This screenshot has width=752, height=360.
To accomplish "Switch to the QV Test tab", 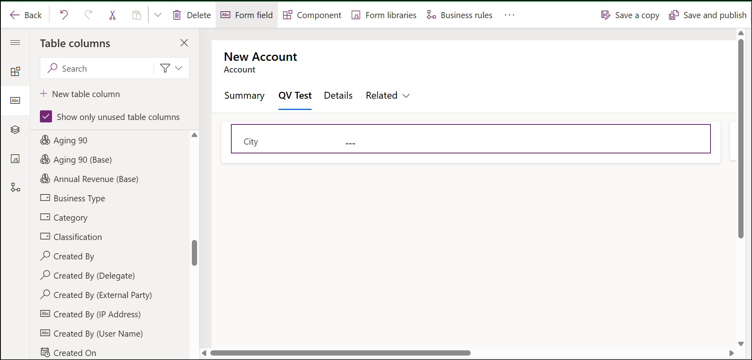I will click(295, 95).
